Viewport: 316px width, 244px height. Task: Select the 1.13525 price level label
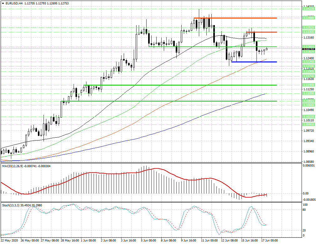[308, 28]
